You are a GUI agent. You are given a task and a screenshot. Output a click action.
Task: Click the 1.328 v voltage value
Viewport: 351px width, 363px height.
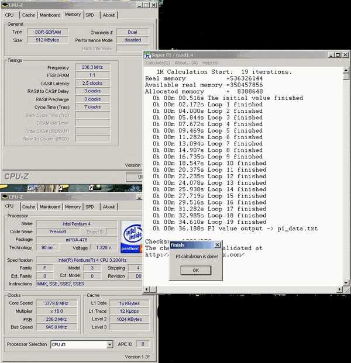pyautogui.click(x=104, y=248)
